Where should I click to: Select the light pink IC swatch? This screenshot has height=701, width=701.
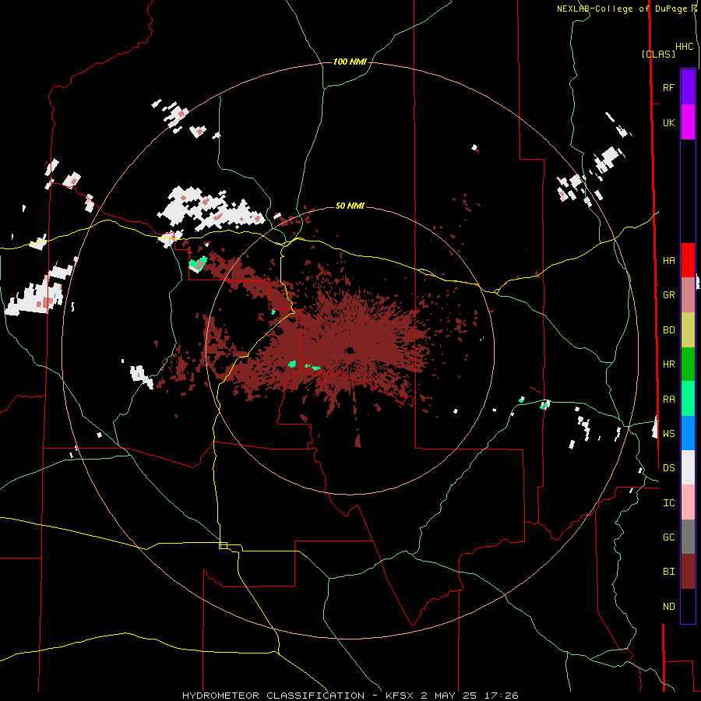point(688,502)
